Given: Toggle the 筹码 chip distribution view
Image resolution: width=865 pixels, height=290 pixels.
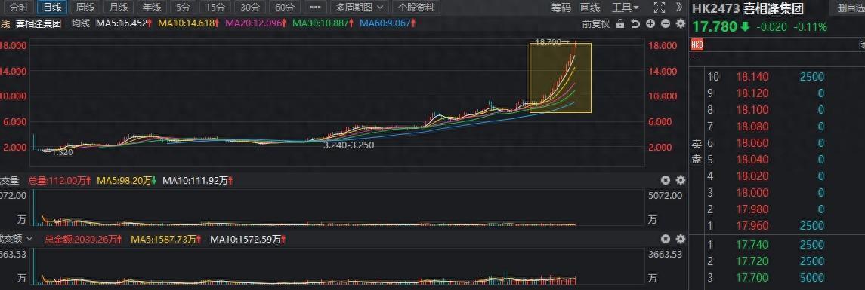Looking at the screenshot, I should [x=561, y=8].
